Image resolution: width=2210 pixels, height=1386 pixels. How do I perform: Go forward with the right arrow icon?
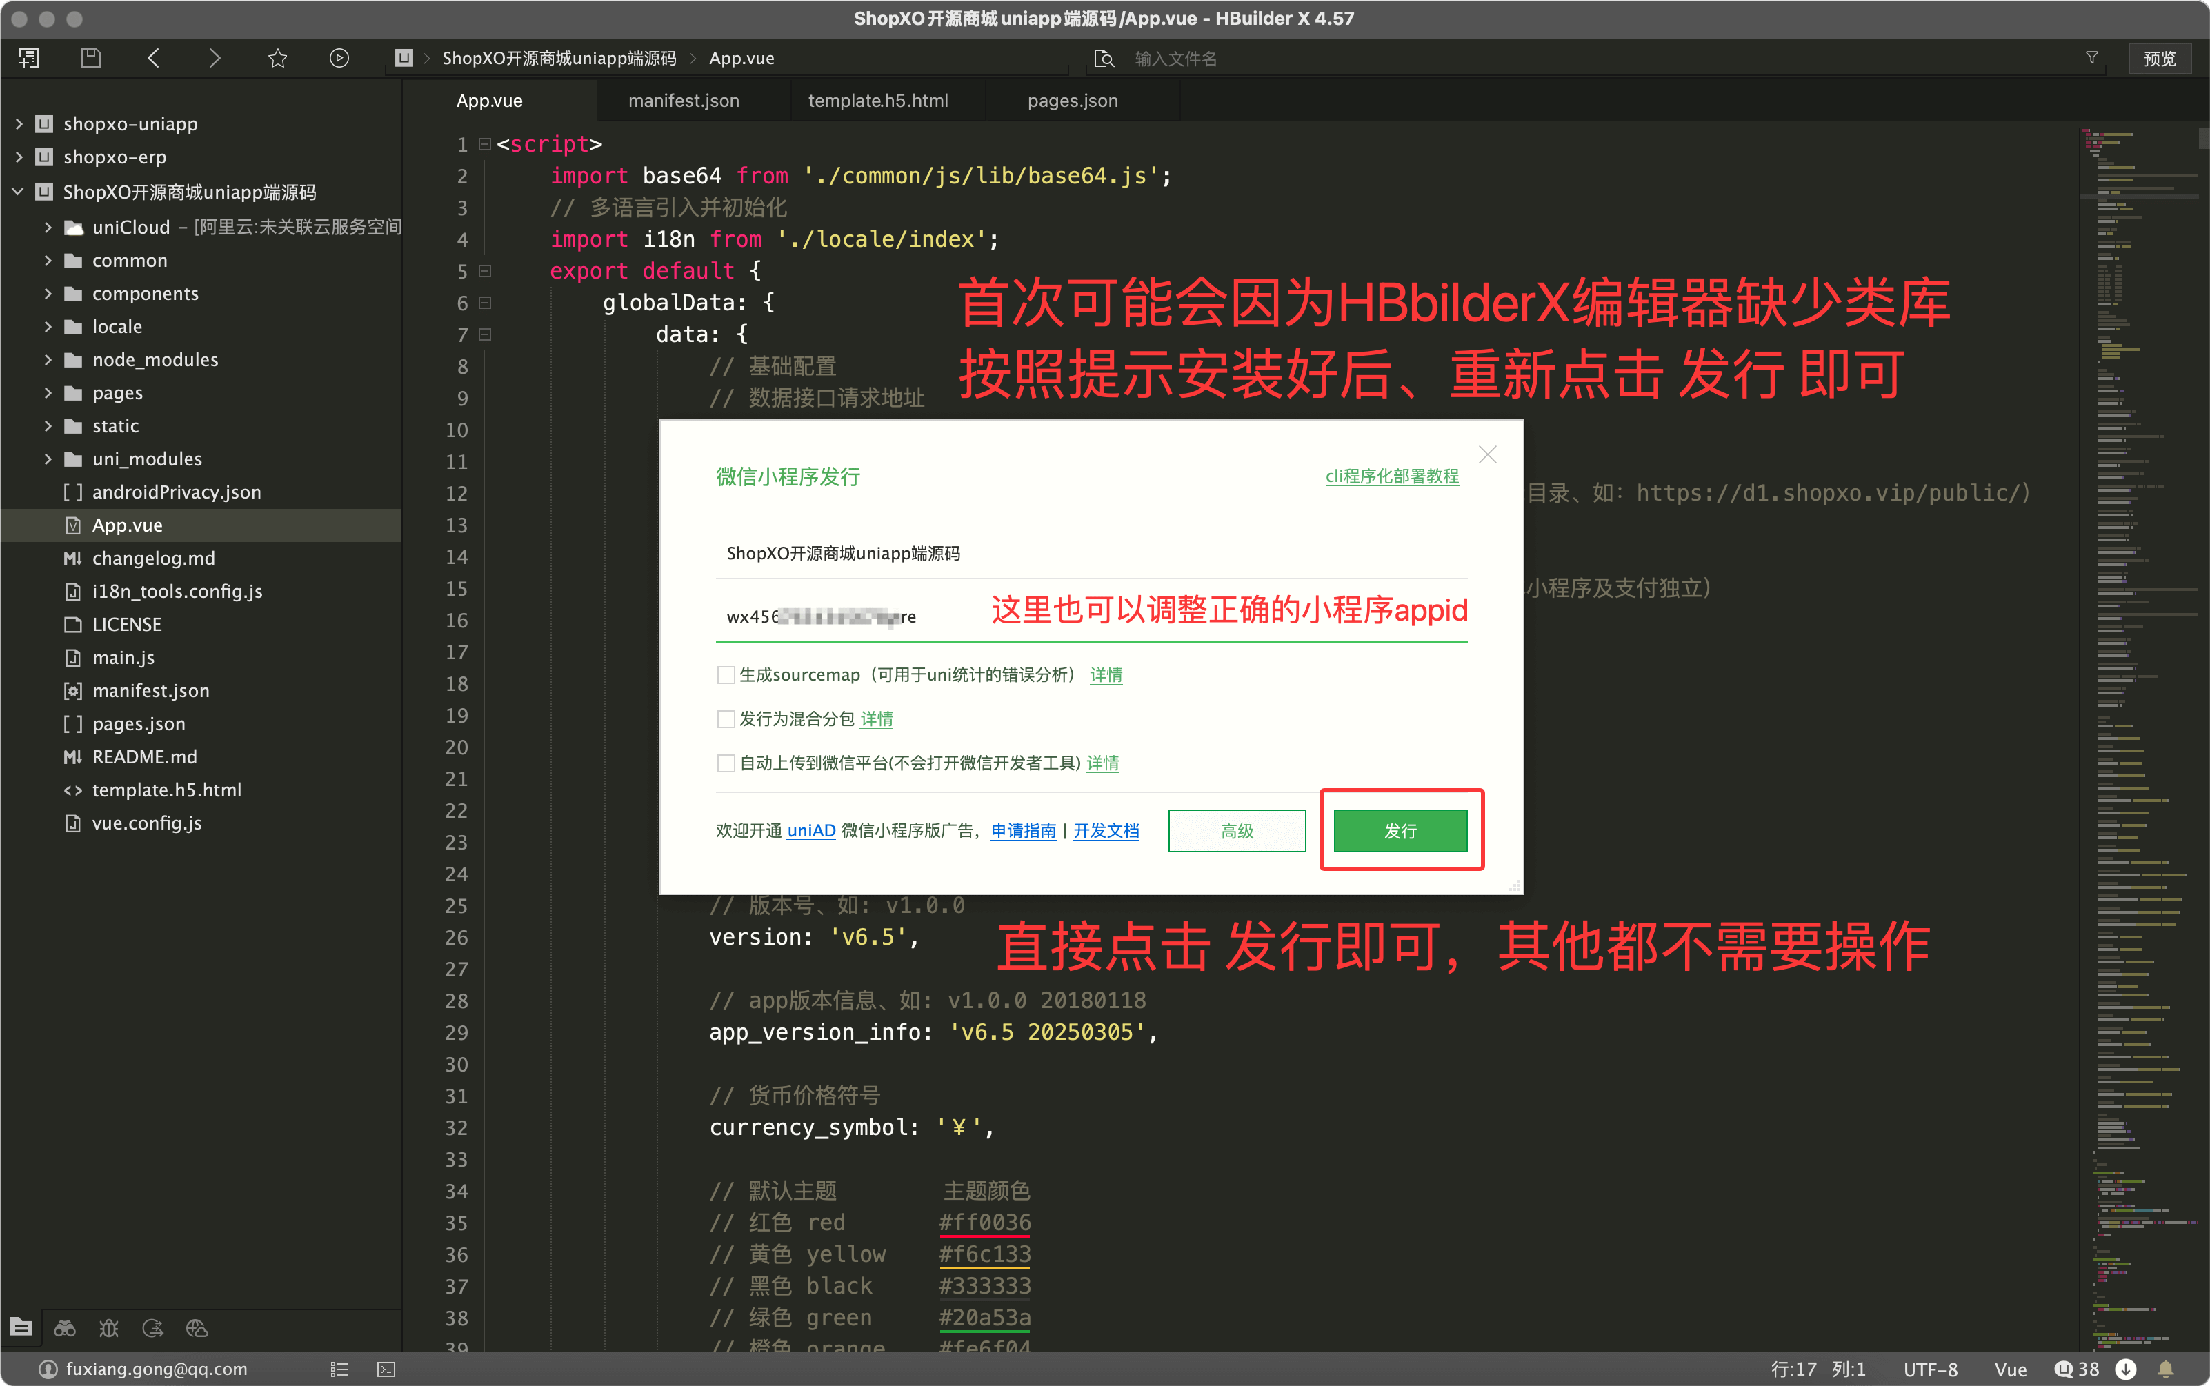point(215,59)
